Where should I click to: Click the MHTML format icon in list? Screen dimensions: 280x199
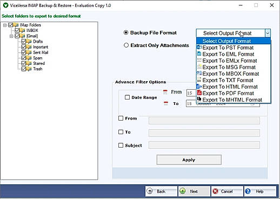point(199,99)
